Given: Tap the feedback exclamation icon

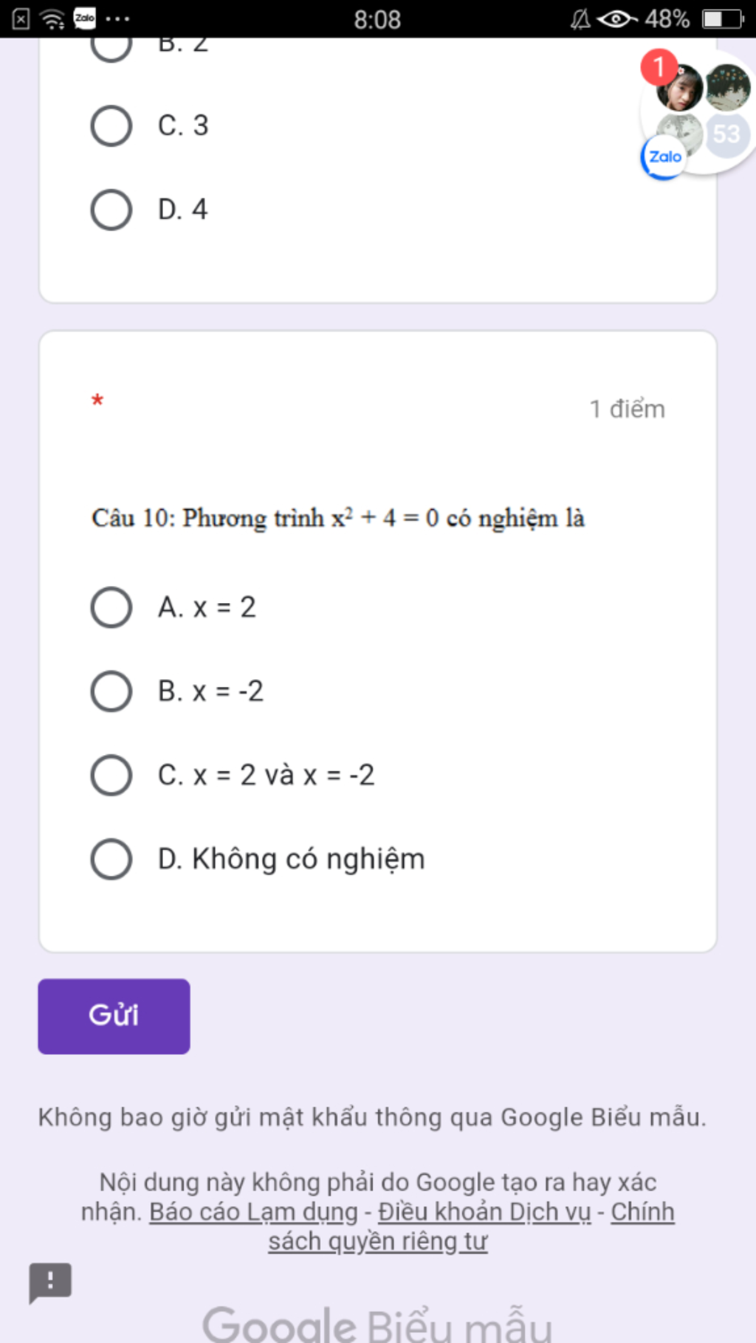Looking at the screenshot, I should tap(50, 1282).
